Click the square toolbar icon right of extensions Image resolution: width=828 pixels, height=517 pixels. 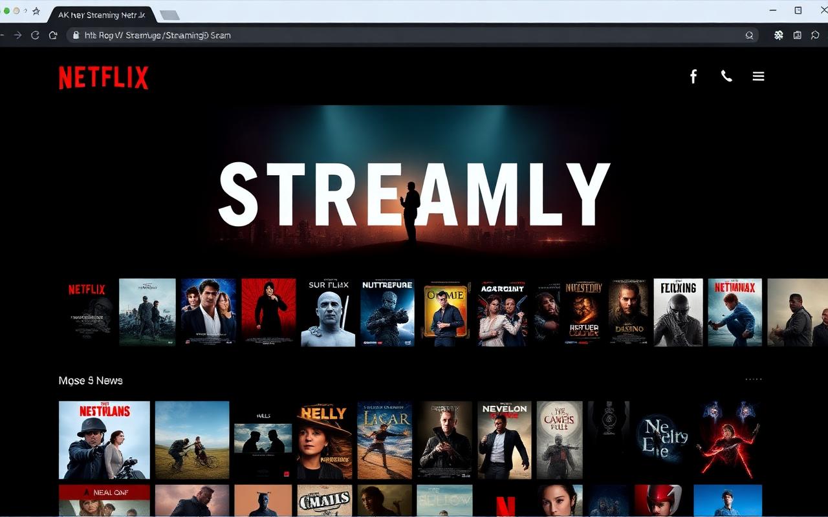(x=798, y=36)
